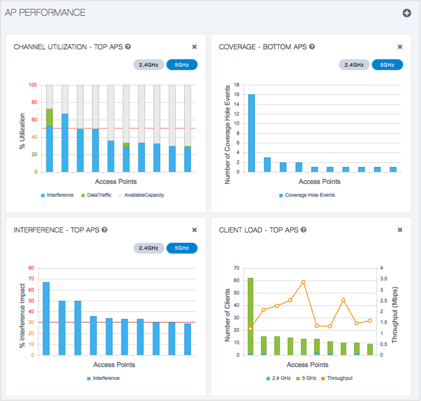Open help icon next to Coverage Bottom APs
The image size is (421, 401).
click(x=312, y=47)
